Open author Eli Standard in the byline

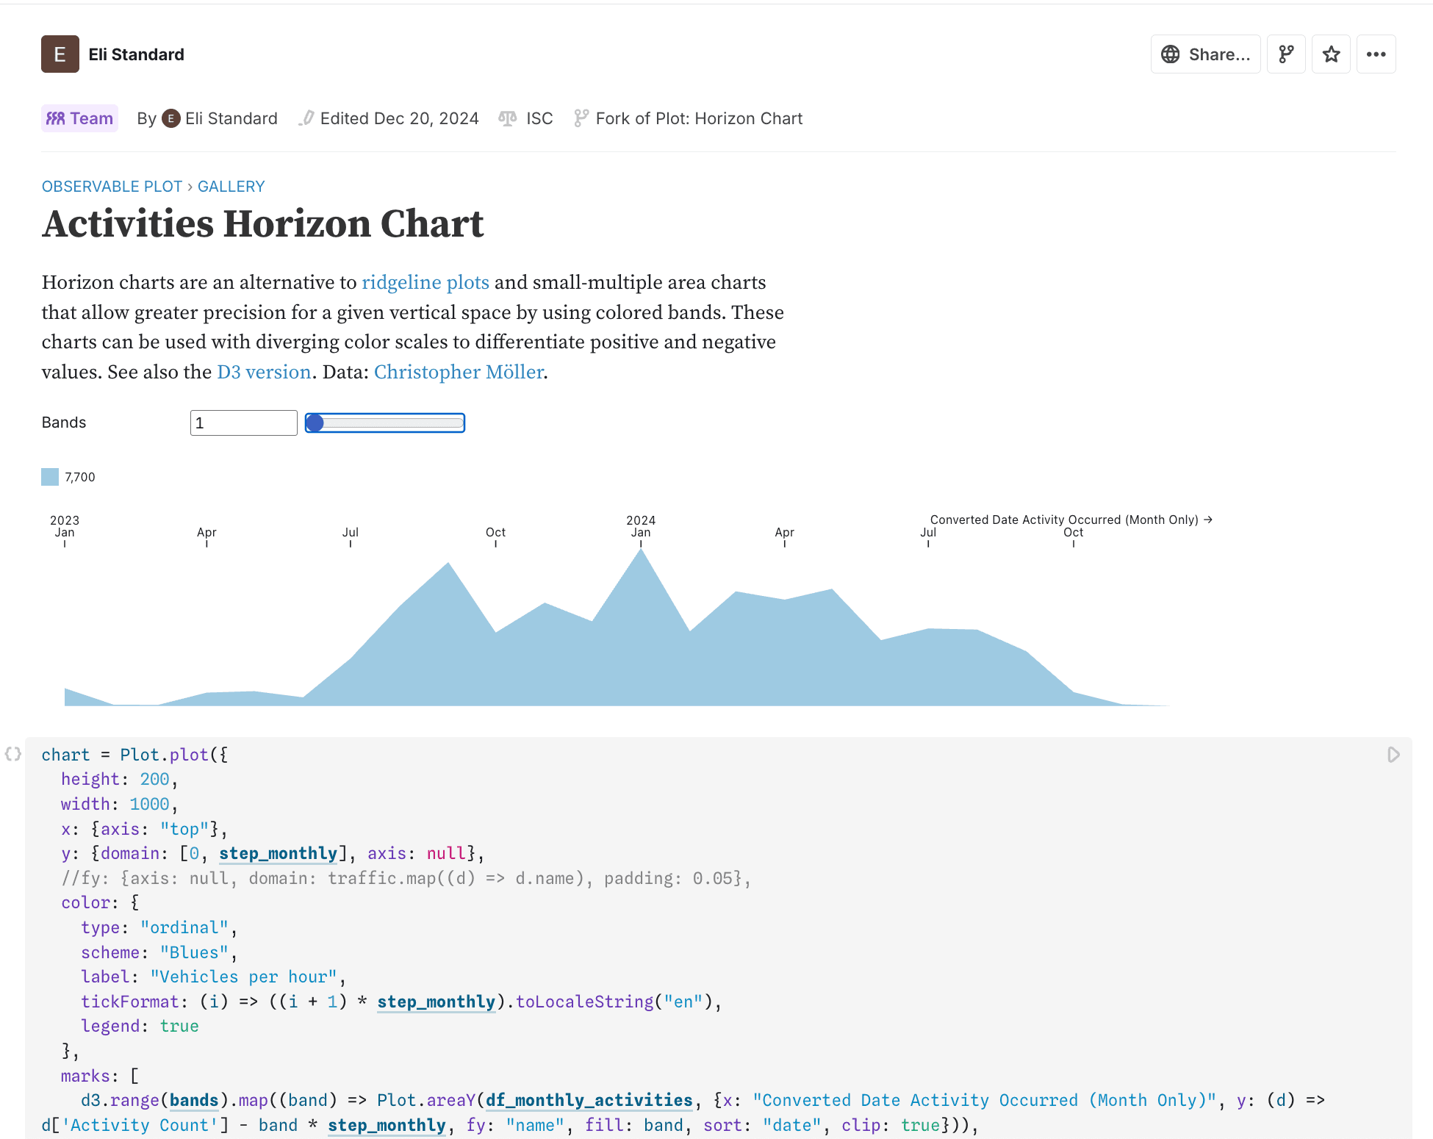pyautogui.click(x=231, y=118)
